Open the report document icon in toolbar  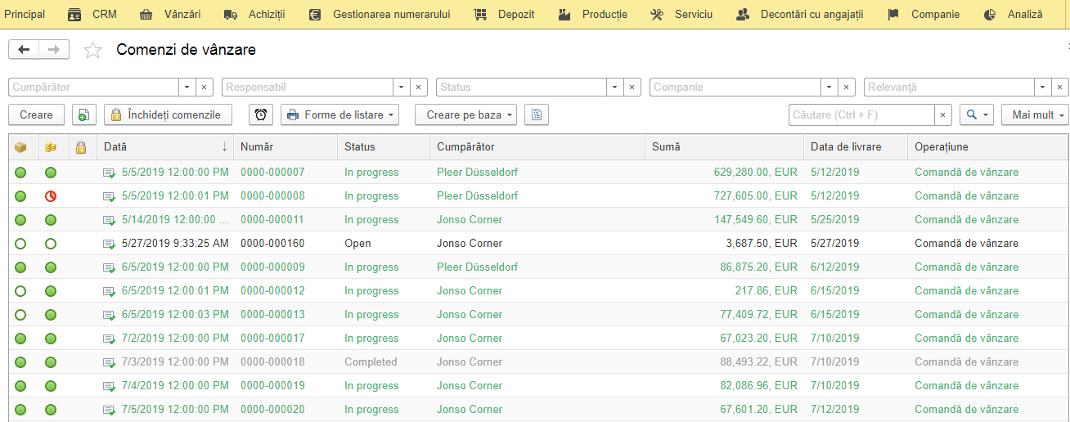[x=537, y=115]
